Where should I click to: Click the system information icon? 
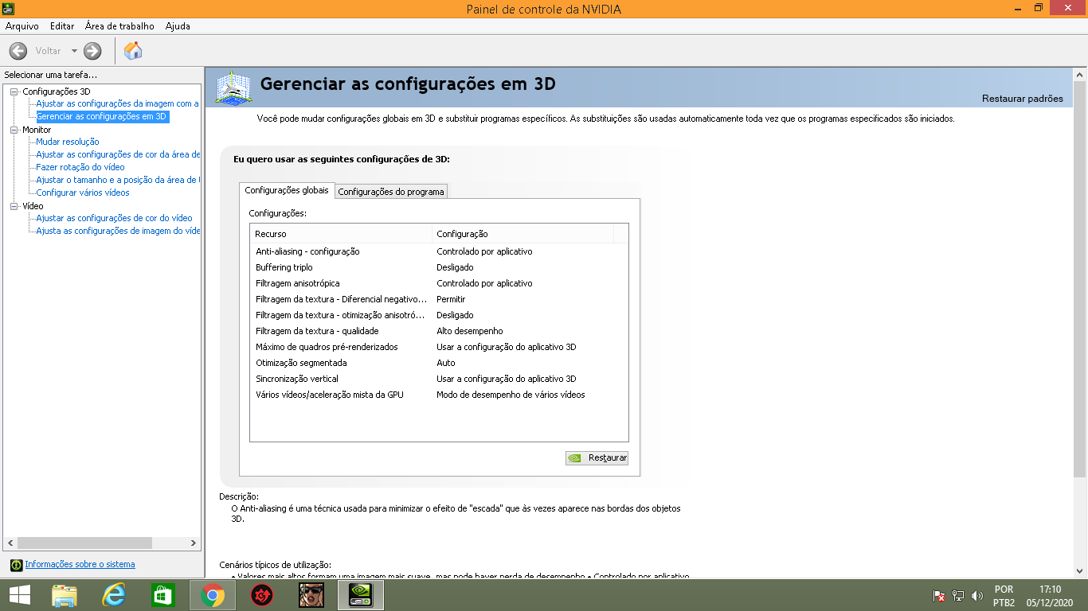[16, 565]
